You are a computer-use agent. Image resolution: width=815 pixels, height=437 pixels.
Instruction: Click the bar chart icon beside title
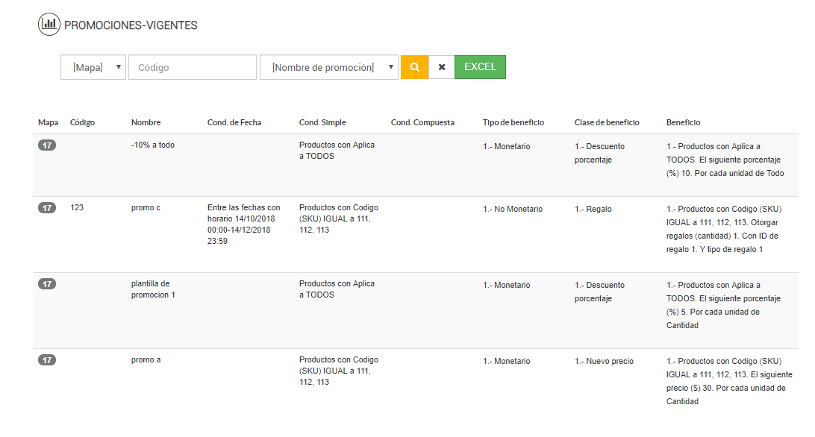pyautogui.click(x=49, y=24)
